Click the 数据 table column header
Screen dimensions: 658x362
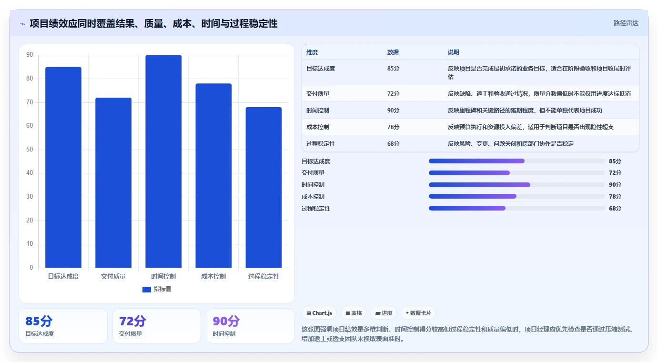pyautogui.click(x=393, y=52)
